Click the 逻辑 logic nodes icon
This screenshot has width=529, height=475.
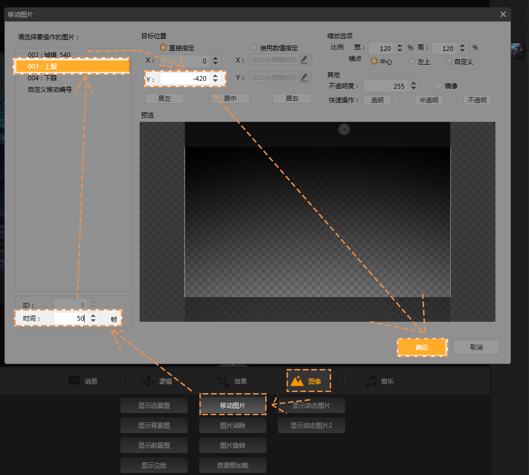[149, 381]
